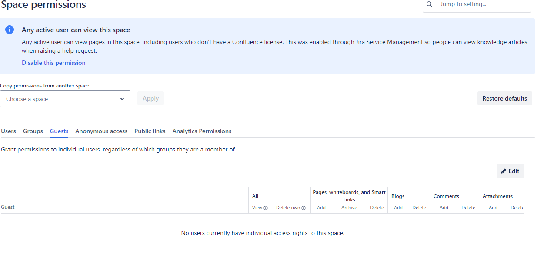Click the Edit permissions button
The image size is (537, 255).
[x=510, y=171]
